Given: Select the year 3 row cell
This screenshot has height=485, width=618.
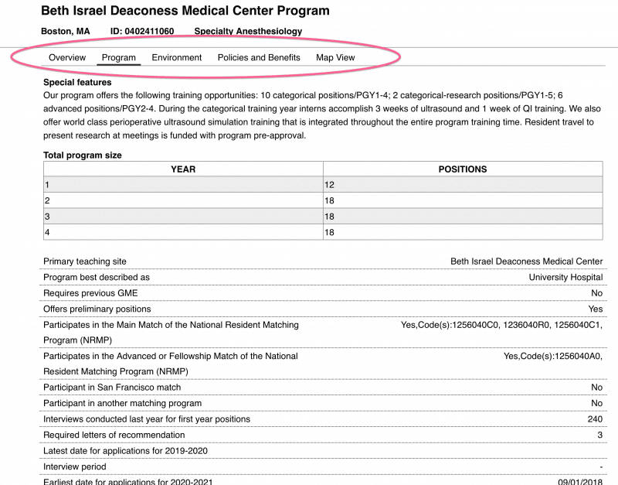Looking at the screenshot, I should click(183, 217).
